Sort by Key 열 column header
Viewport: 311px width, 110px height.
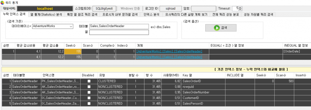(x=203, y=75)
